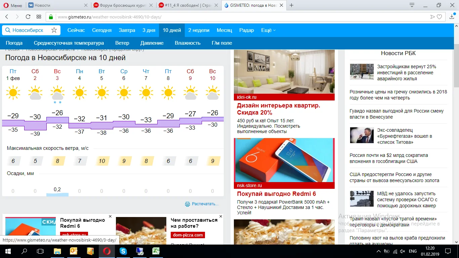Switch to Outlook on the taskbar
Image resolution: width=459 pixels, height=258 pixels.
click(74, 251)
